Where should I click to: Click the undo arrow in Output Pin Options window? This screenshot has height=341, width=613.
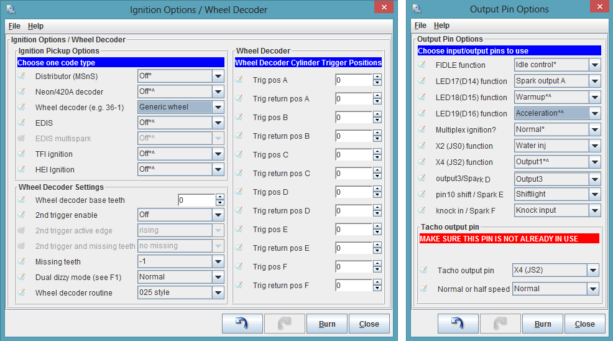pyautogui.click(x=458, y=324)
